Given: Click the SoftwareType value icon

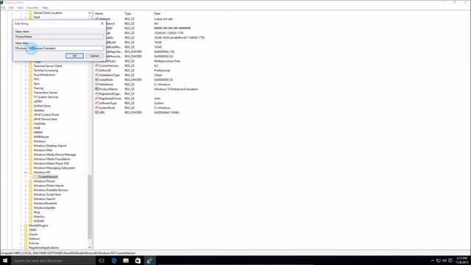Looking at the screenshot, I should coord(96,103).
